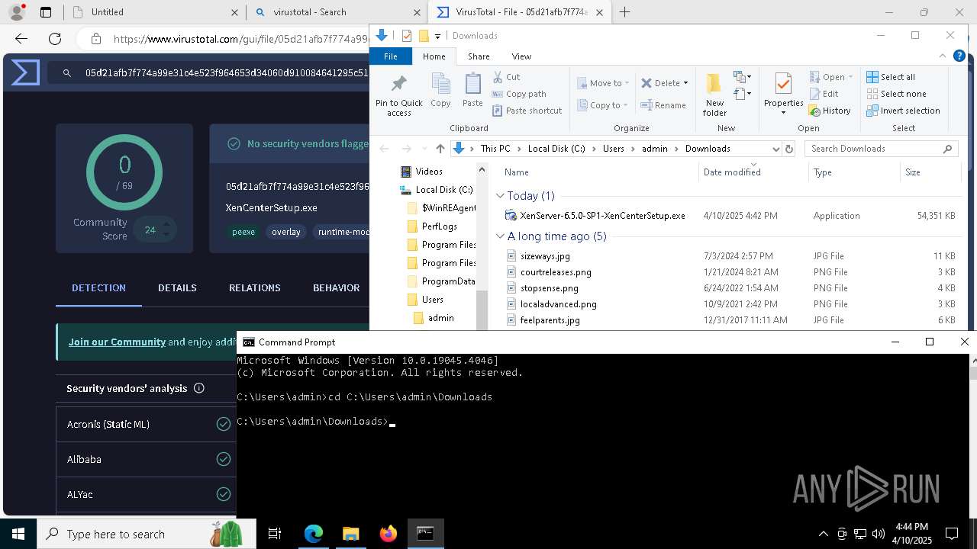The height and width of the screenshot is (549, 977).
Task: Collapse the A long time ago group
Action: click(501, 236)
